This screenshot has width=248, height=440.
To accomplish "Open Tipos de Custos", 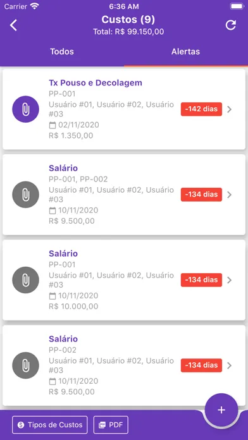I will click(50, 425).
